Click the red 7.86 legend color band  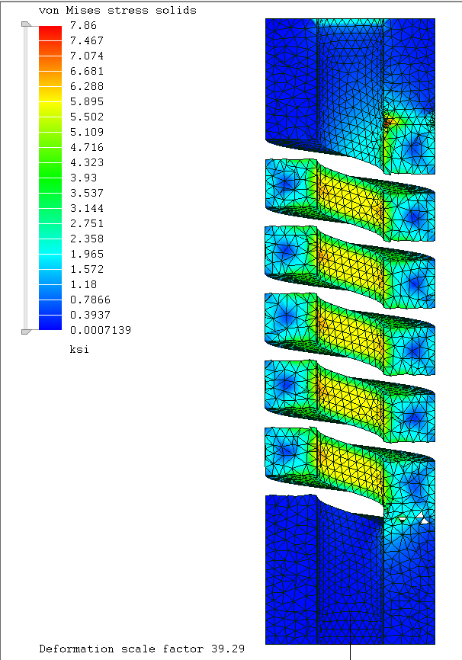[50, 34]
